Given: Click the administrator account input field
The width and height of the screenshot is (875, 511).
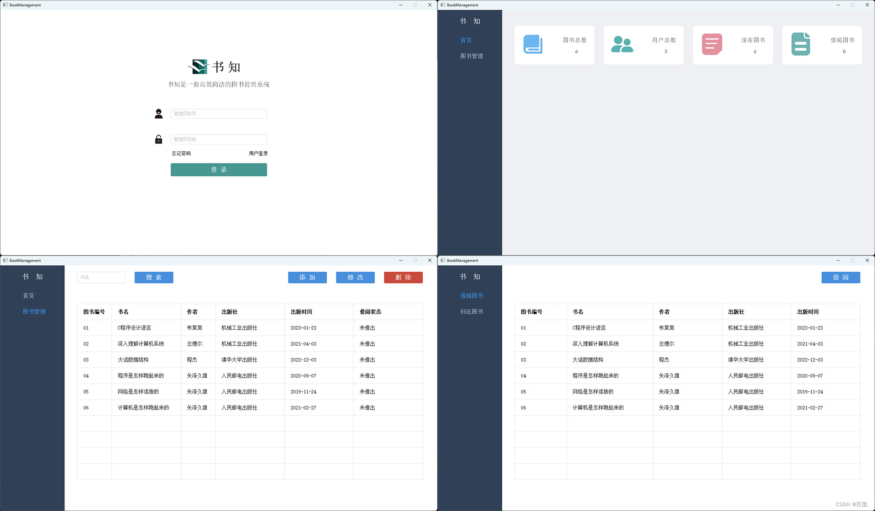Looking at the screenshot, I should point(219,114).
